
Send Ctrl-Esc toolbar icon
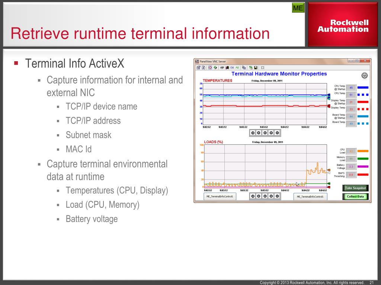tap(227, 68)
